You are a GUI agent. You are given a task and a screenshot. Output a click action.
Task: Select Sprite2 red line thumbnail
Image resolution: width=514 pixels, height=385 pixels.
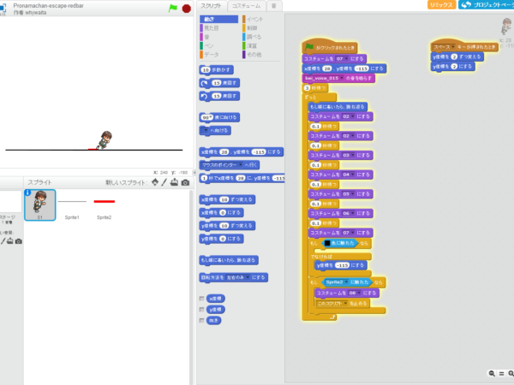click(105, 205)
